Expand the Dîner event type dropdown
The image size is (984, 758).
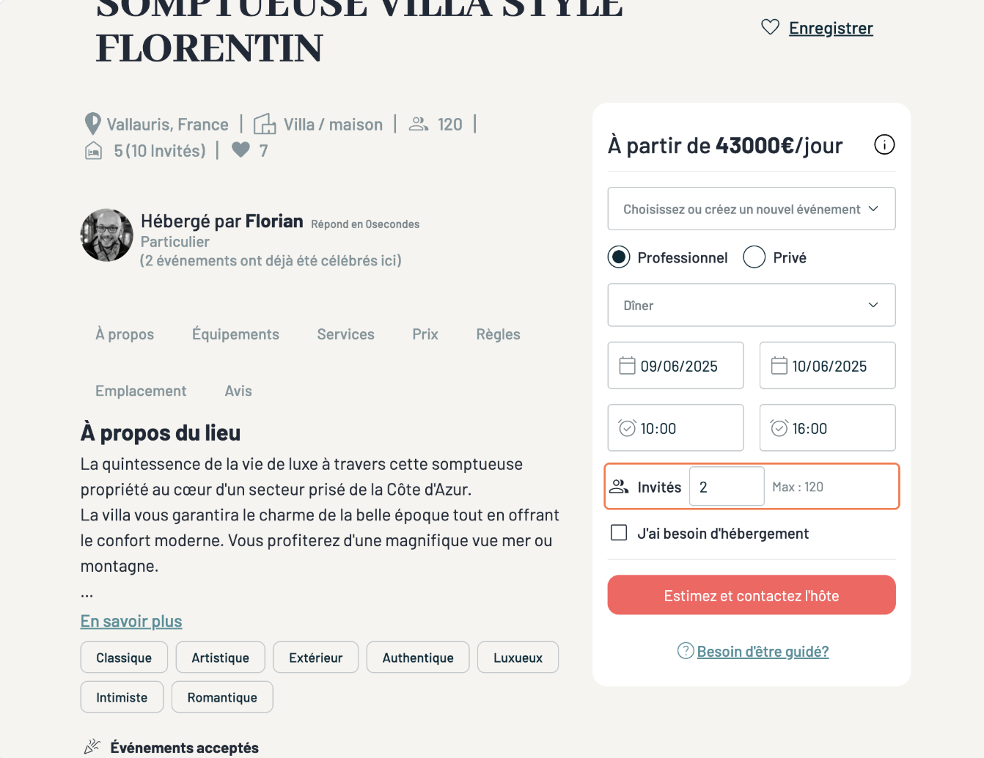pyautogui.click(x=751, y=305)
